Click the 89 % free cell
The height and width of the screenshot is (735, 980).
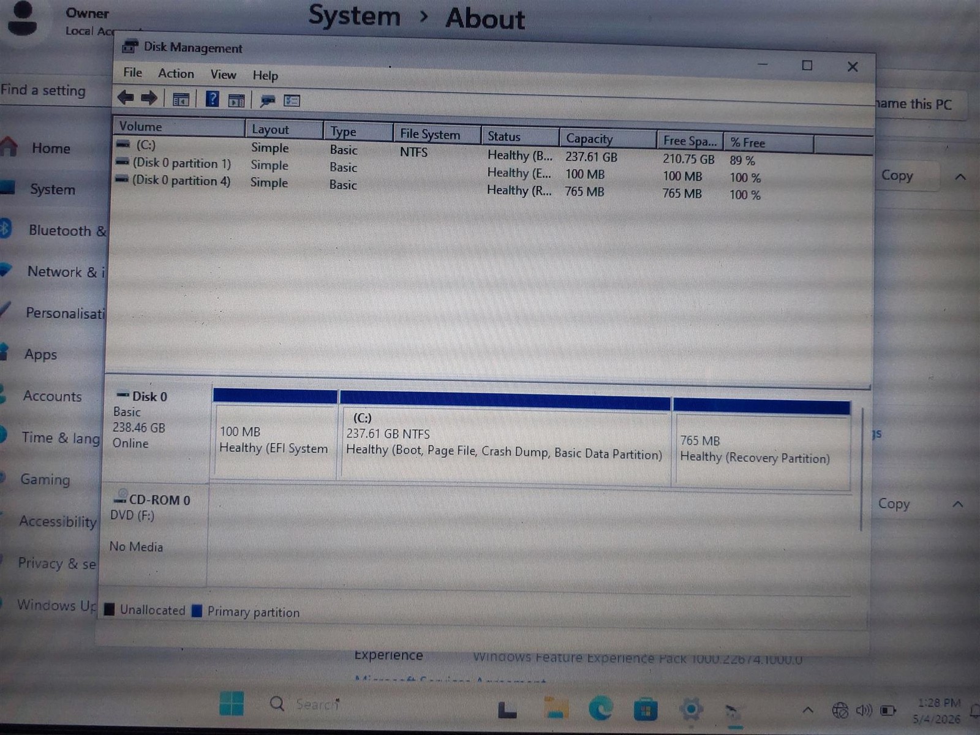point(742,160)
